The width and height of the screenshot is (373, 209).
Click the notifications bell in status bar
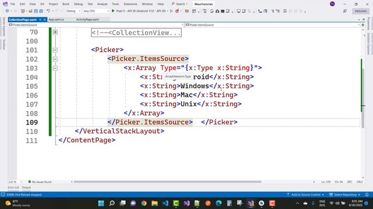point(367,194)
